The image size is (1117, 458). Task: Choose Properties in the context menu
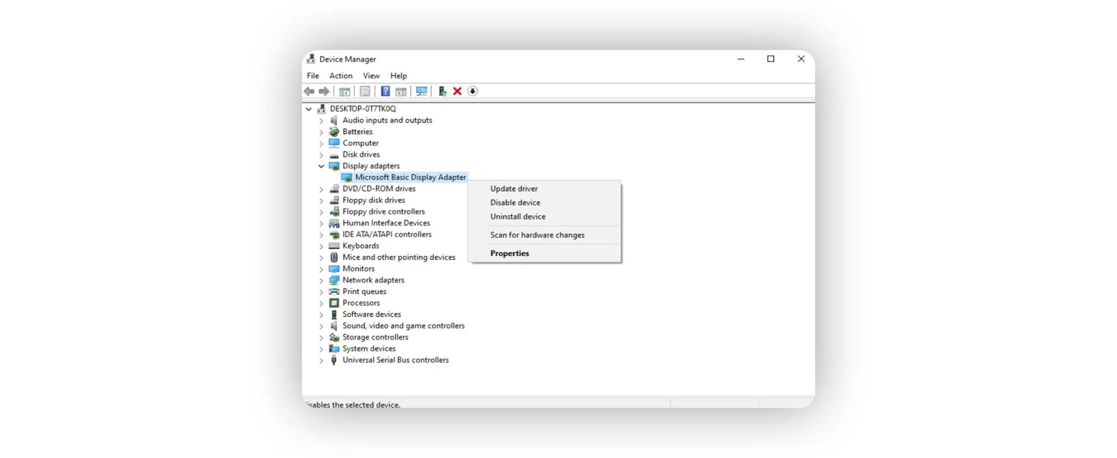pyautogui.click(x=509, y=253)
